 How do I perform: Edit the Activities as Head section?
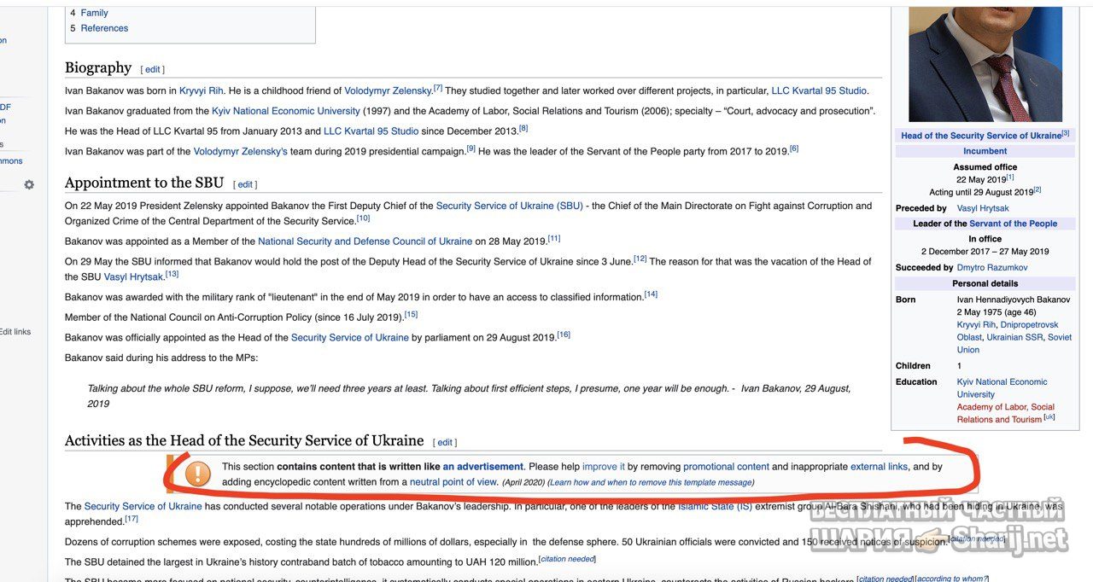tap(445, 442)
